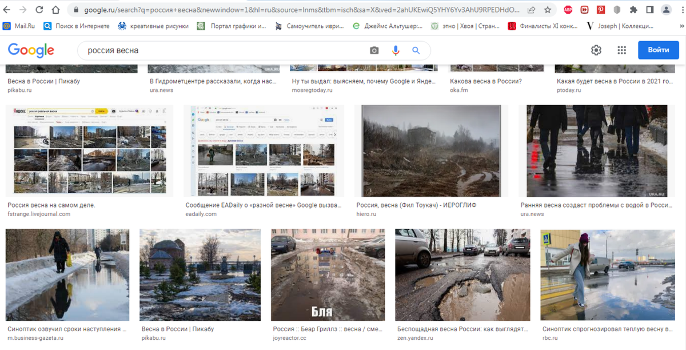Open 'Финалисты XI конк...' bookmark

pos(544,26)
